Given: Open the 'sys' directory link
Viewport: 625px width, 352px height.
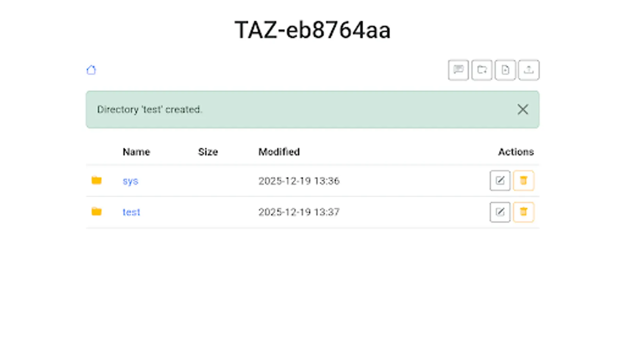Looking at the screenshot, I should (x=130, y=181).
